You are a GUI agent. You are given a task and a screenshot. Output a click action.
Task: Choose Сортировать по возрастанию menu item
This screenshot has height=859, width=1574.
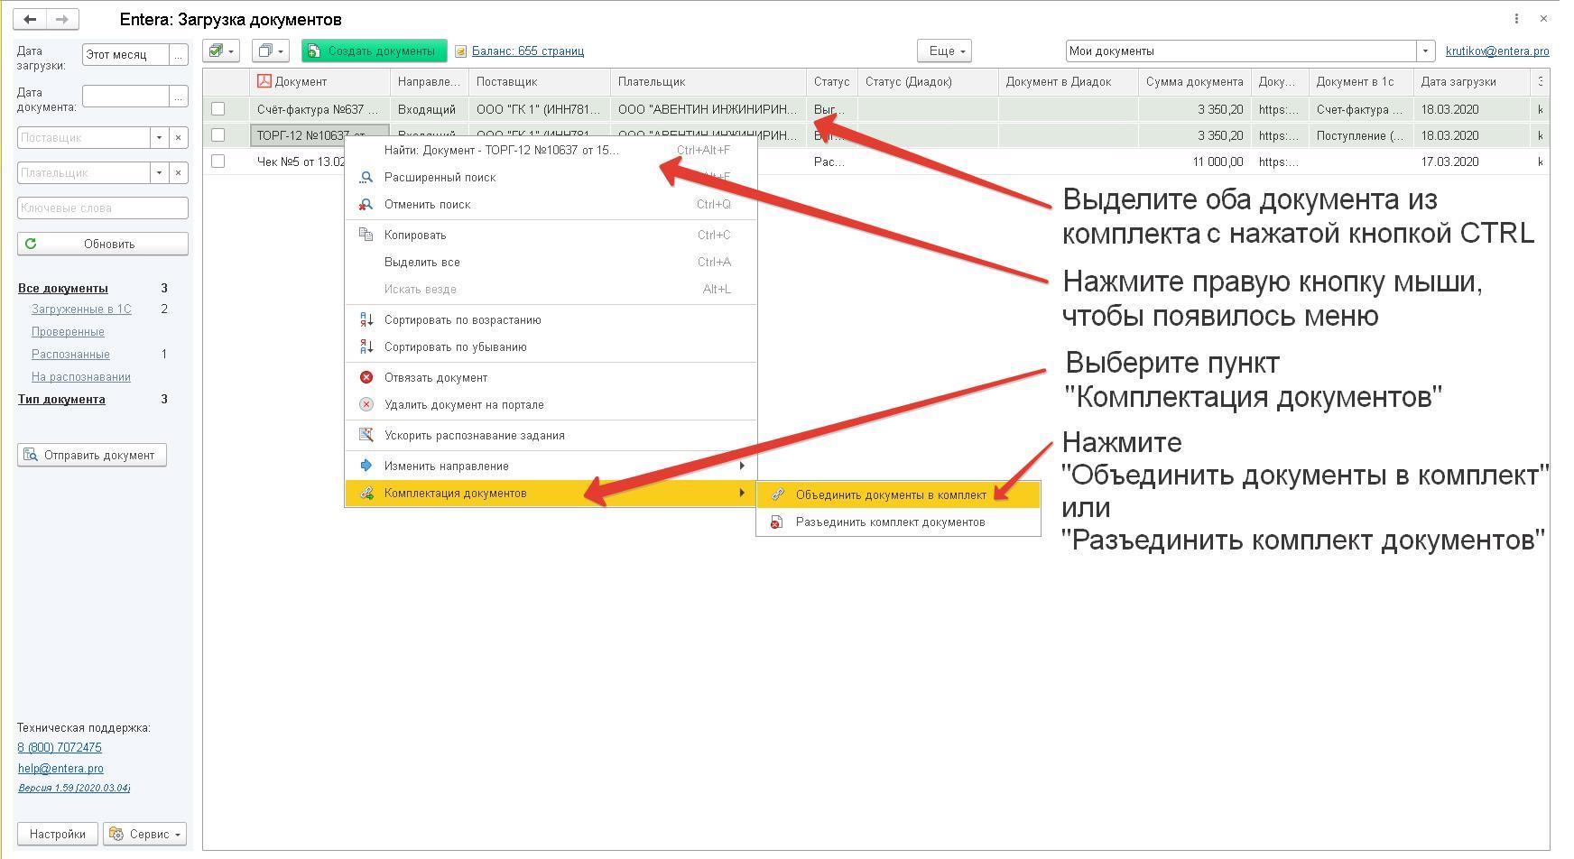551,319
